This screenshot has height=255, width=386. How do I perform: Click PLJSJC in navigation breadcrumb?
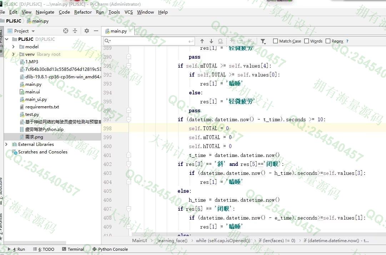14,21
